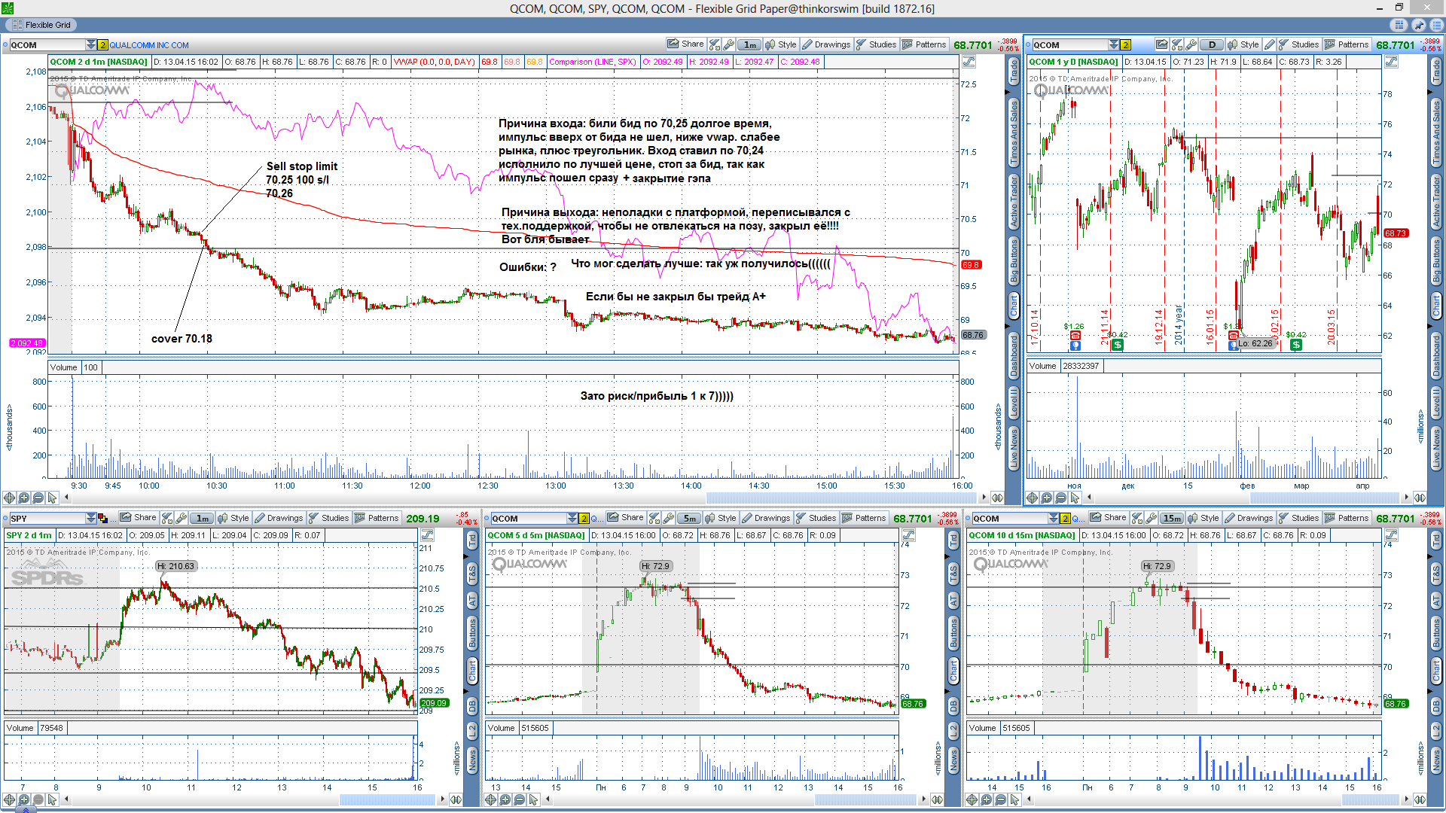1446x813 pixels.
Task: Change the 1m timeframe on the SPY chart
Action: [x=202, y=518]
